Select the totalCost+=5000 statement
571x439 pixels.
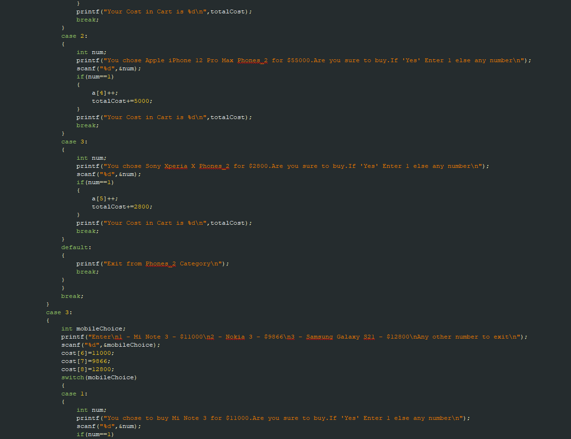pyautogui.click(x=121, y=101)
